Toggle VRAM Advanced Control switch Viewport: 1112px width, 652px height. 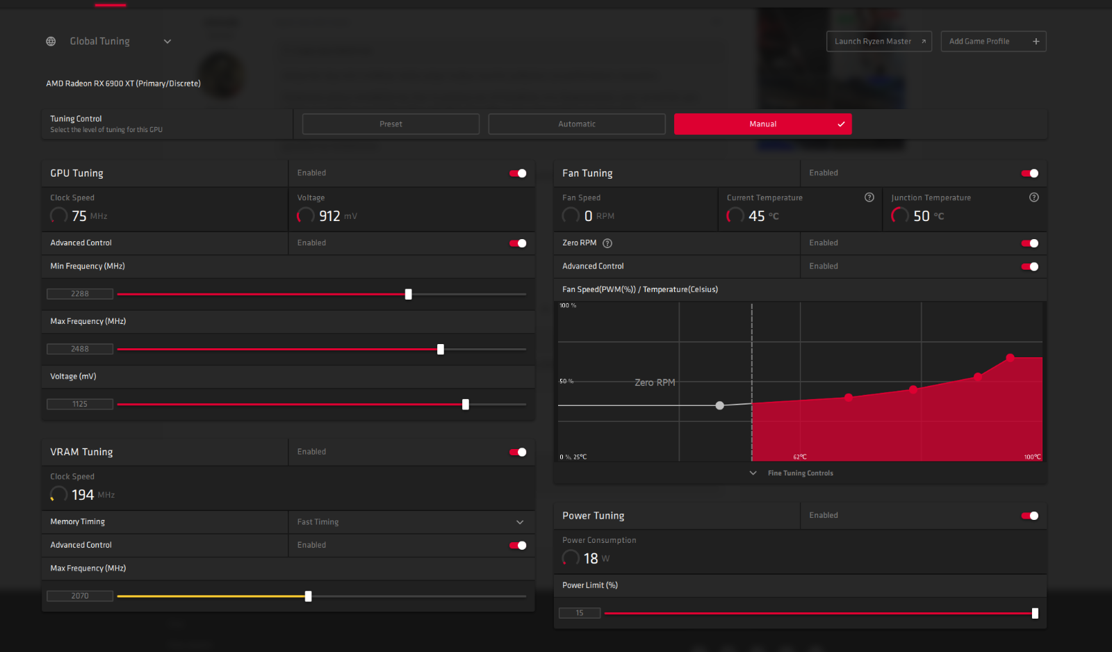[x=518, y=545]
